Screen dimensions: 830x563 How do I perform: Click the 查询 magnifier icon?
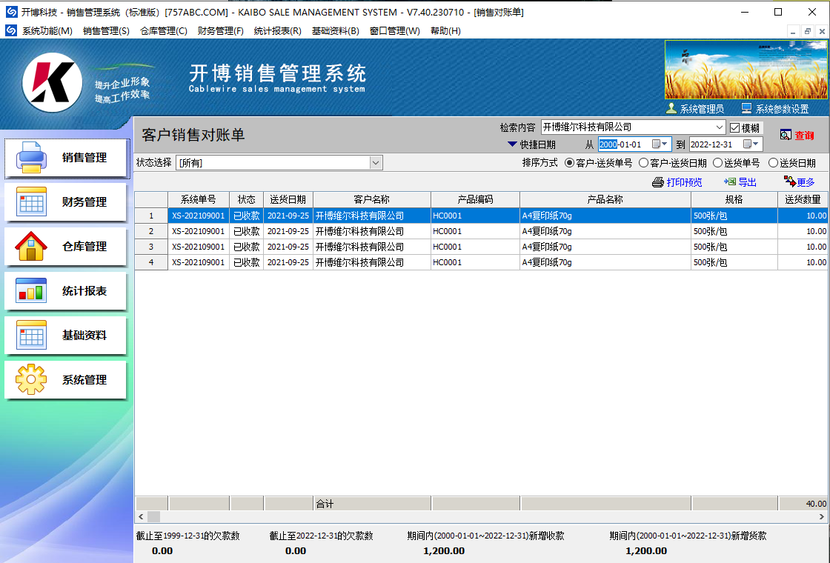click(786, 135)
